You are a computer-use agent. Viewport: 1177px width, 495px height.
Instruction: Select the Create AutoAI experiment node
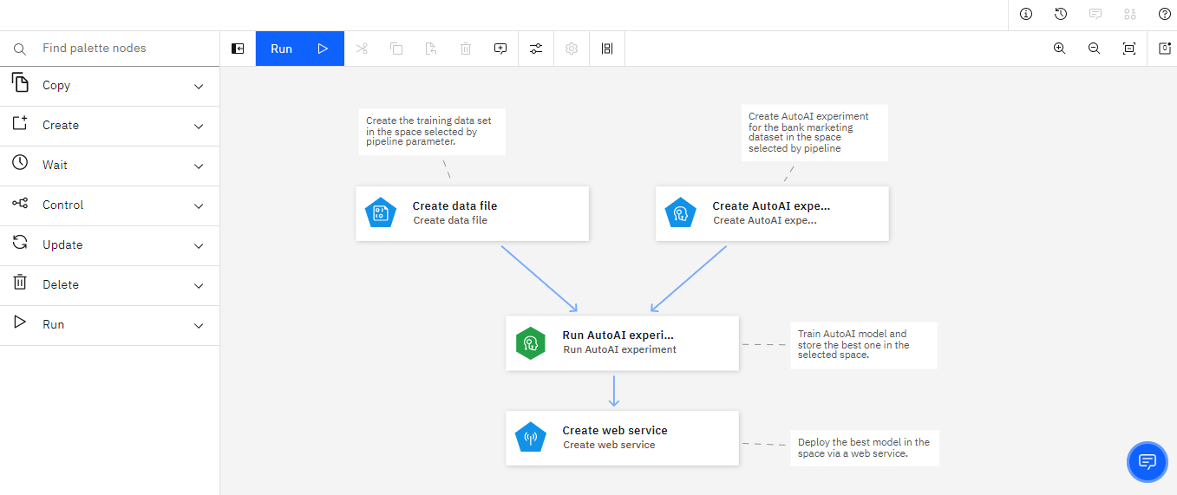point(772,213)
